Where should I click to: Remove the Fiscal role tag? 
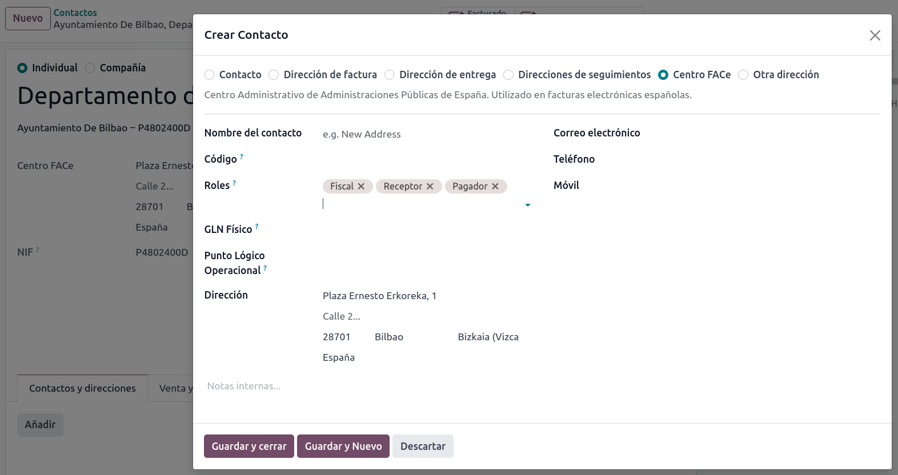pos(361,186)
